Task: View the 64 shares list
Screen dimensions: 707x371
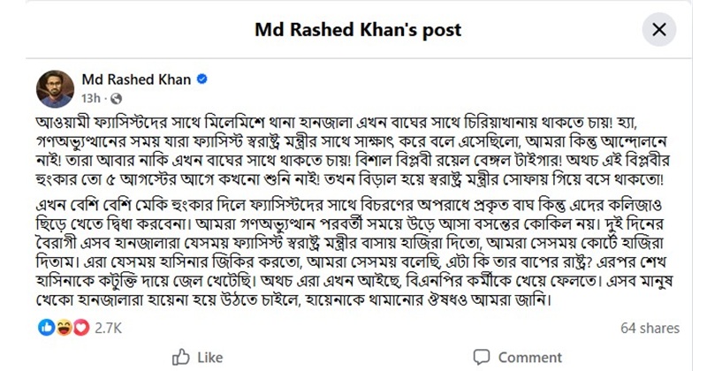Action: tap(650, 328)
